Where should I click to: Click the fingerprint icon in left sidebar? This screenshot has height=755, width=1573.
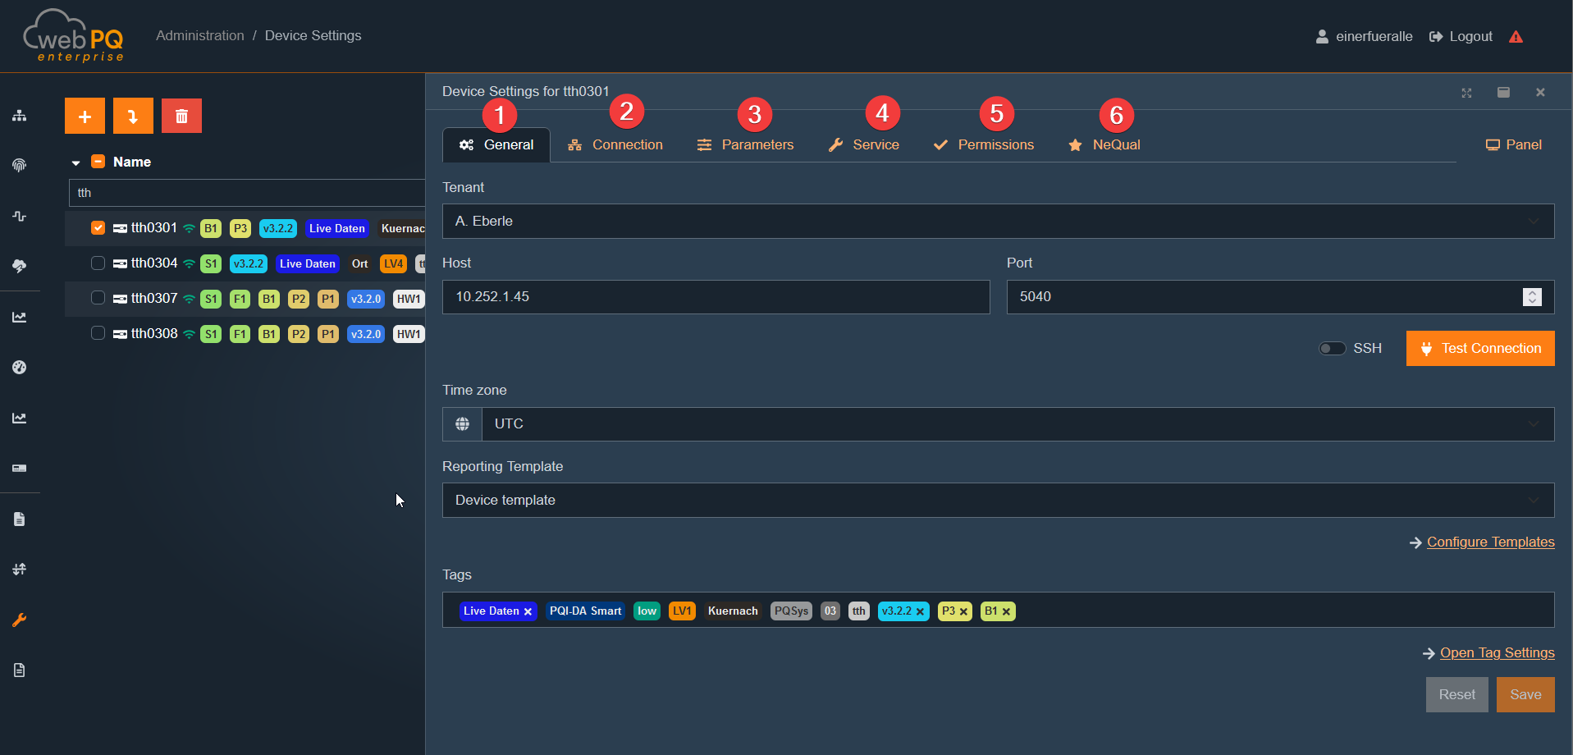[20, 165]
